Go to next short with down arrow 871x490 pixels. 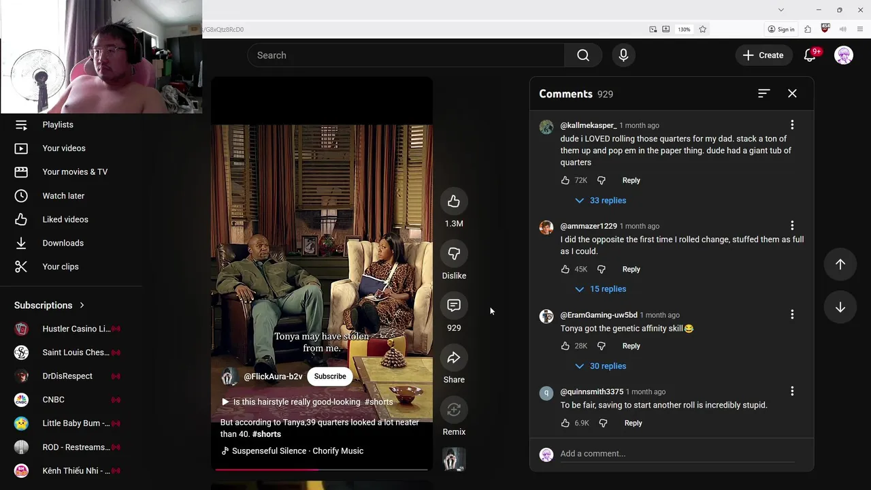pos(840,308)
